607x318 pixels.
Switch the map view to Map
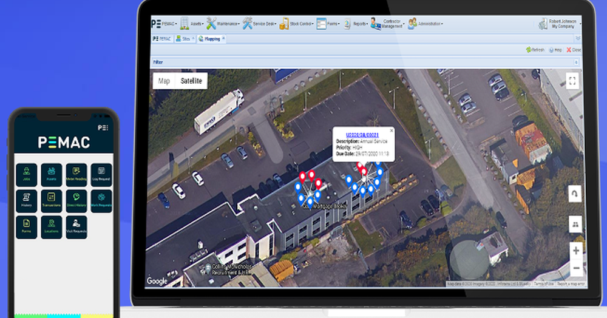[164, 81]
